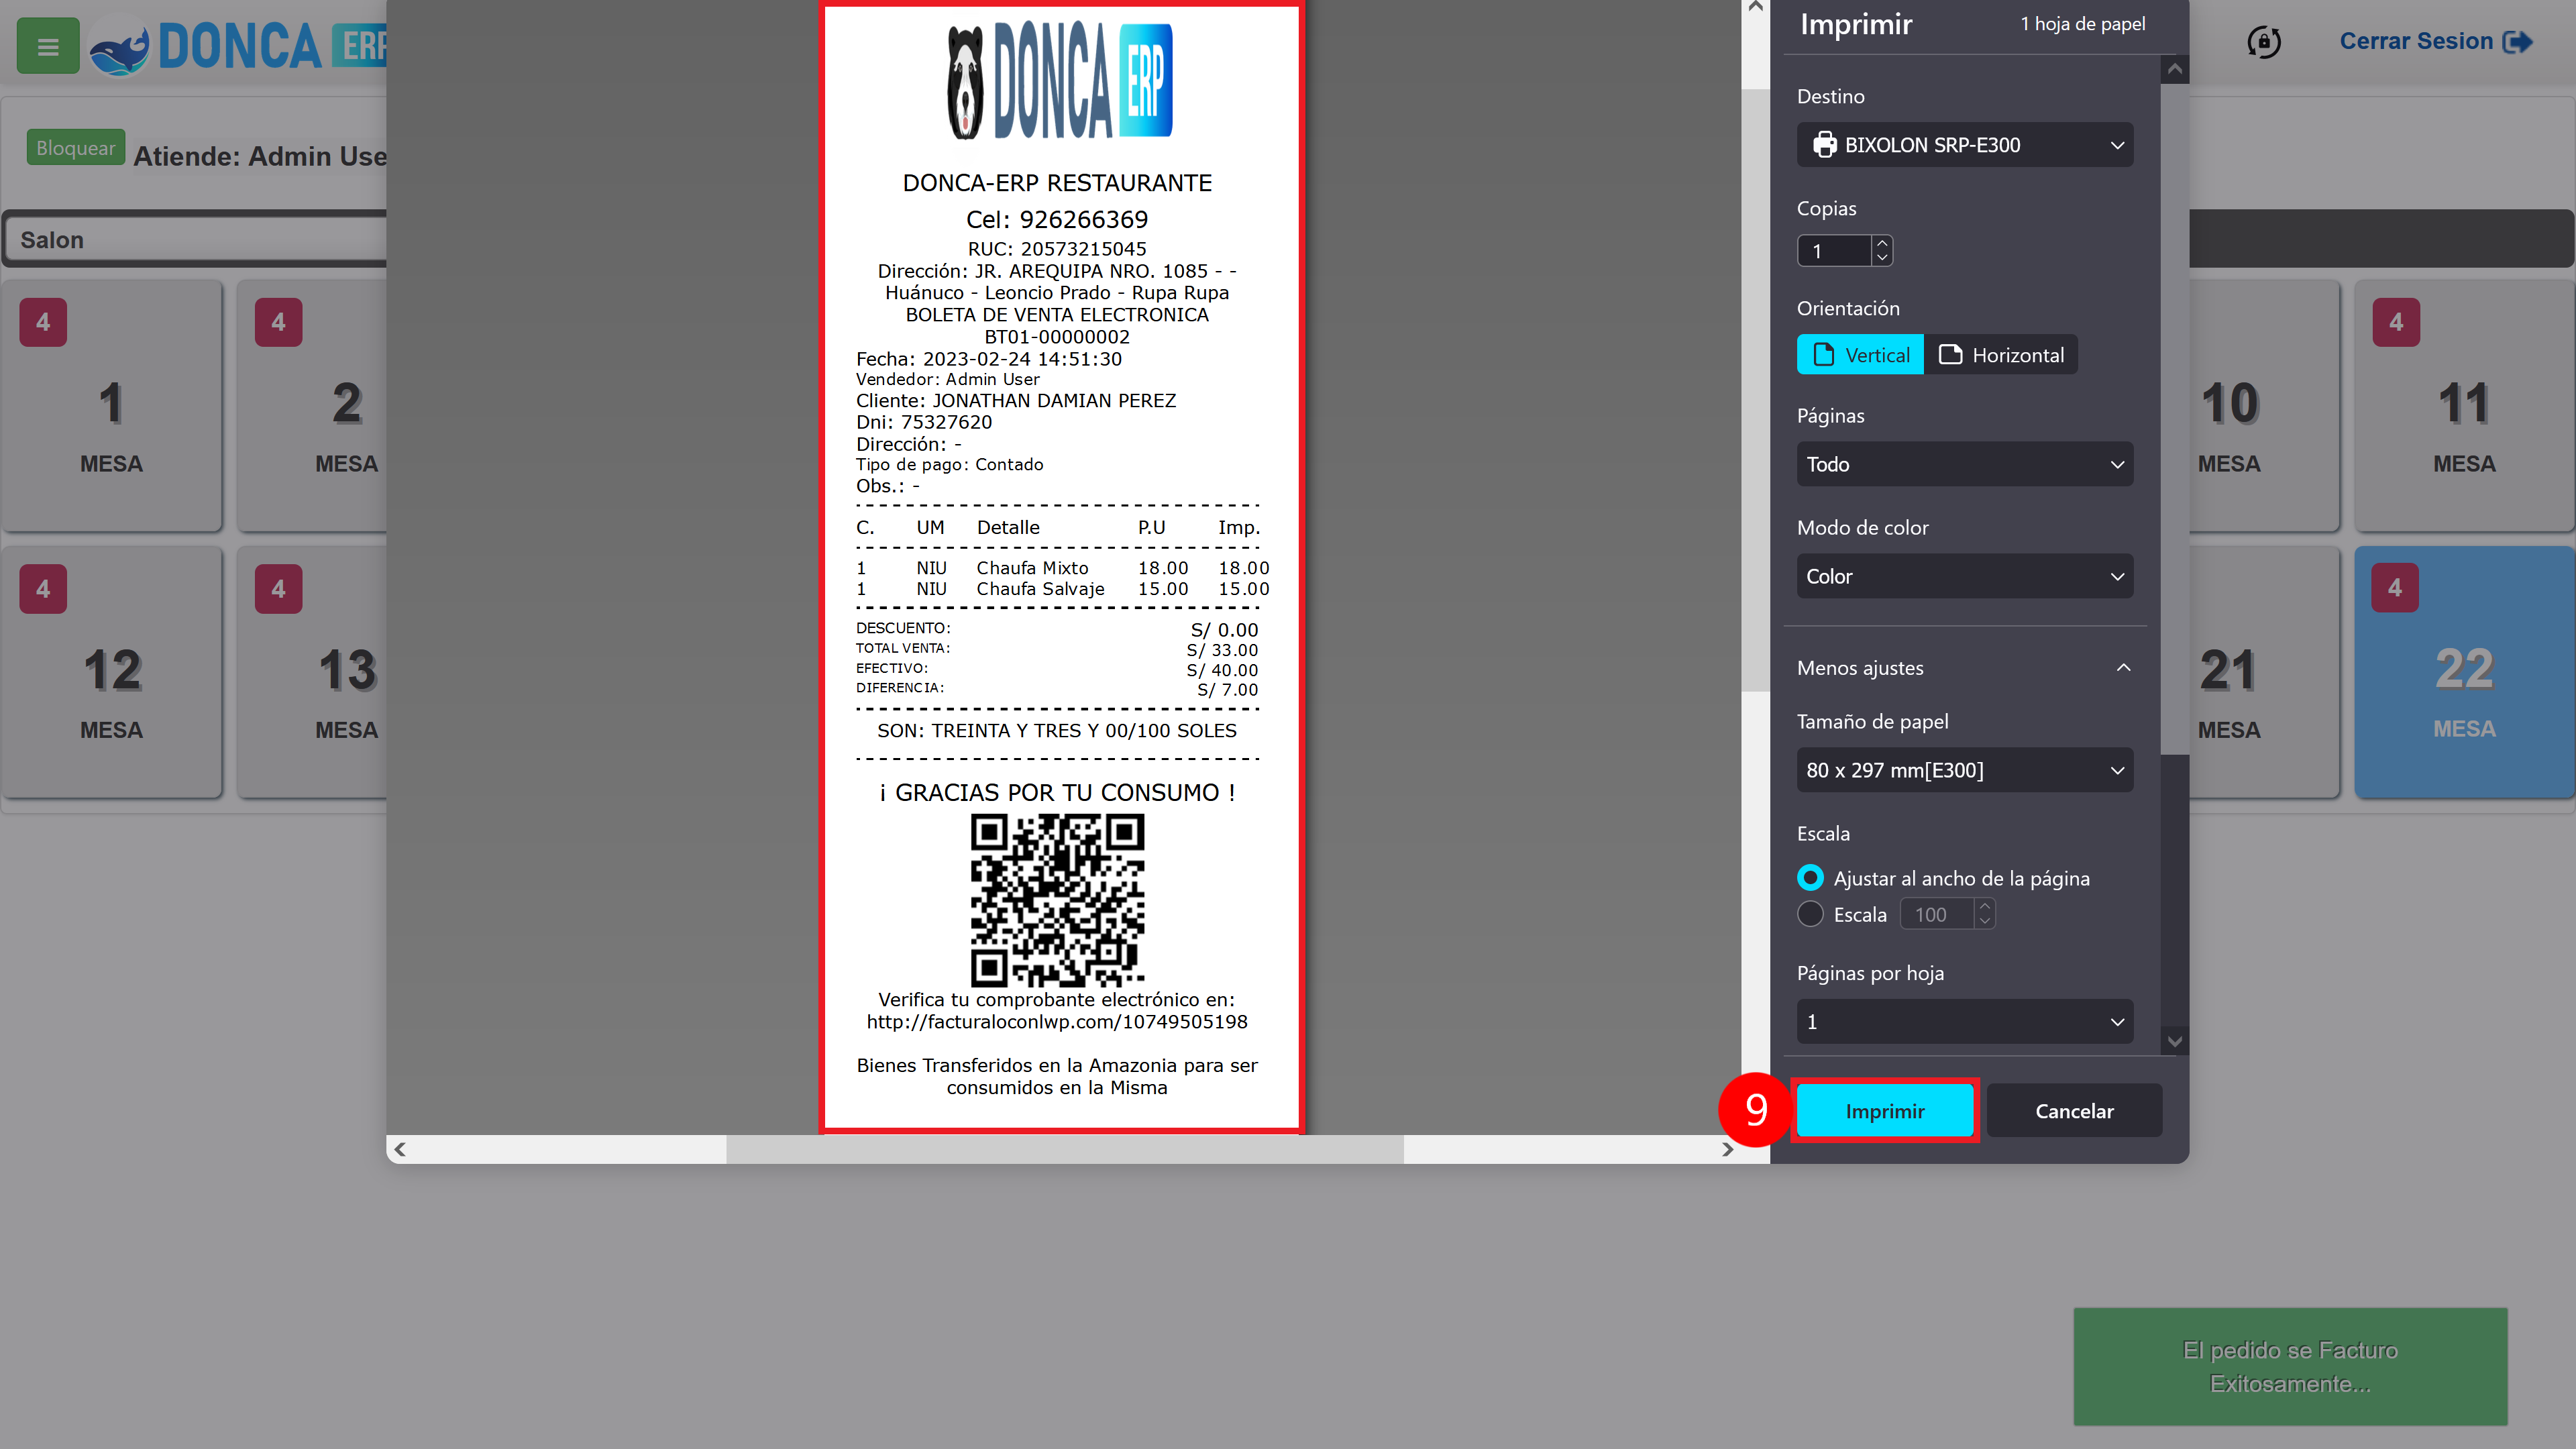This screenshot has width=2576, height=1449.
Task: Click the seat count badge on Mesa 1
Action: tap(43, 322)
